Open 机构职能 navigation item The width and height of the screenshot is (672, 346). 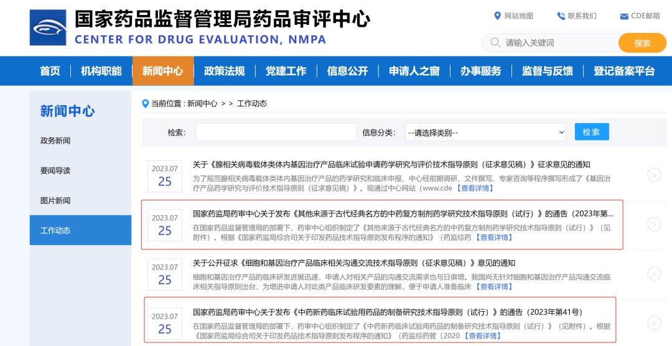click(101, 71)
